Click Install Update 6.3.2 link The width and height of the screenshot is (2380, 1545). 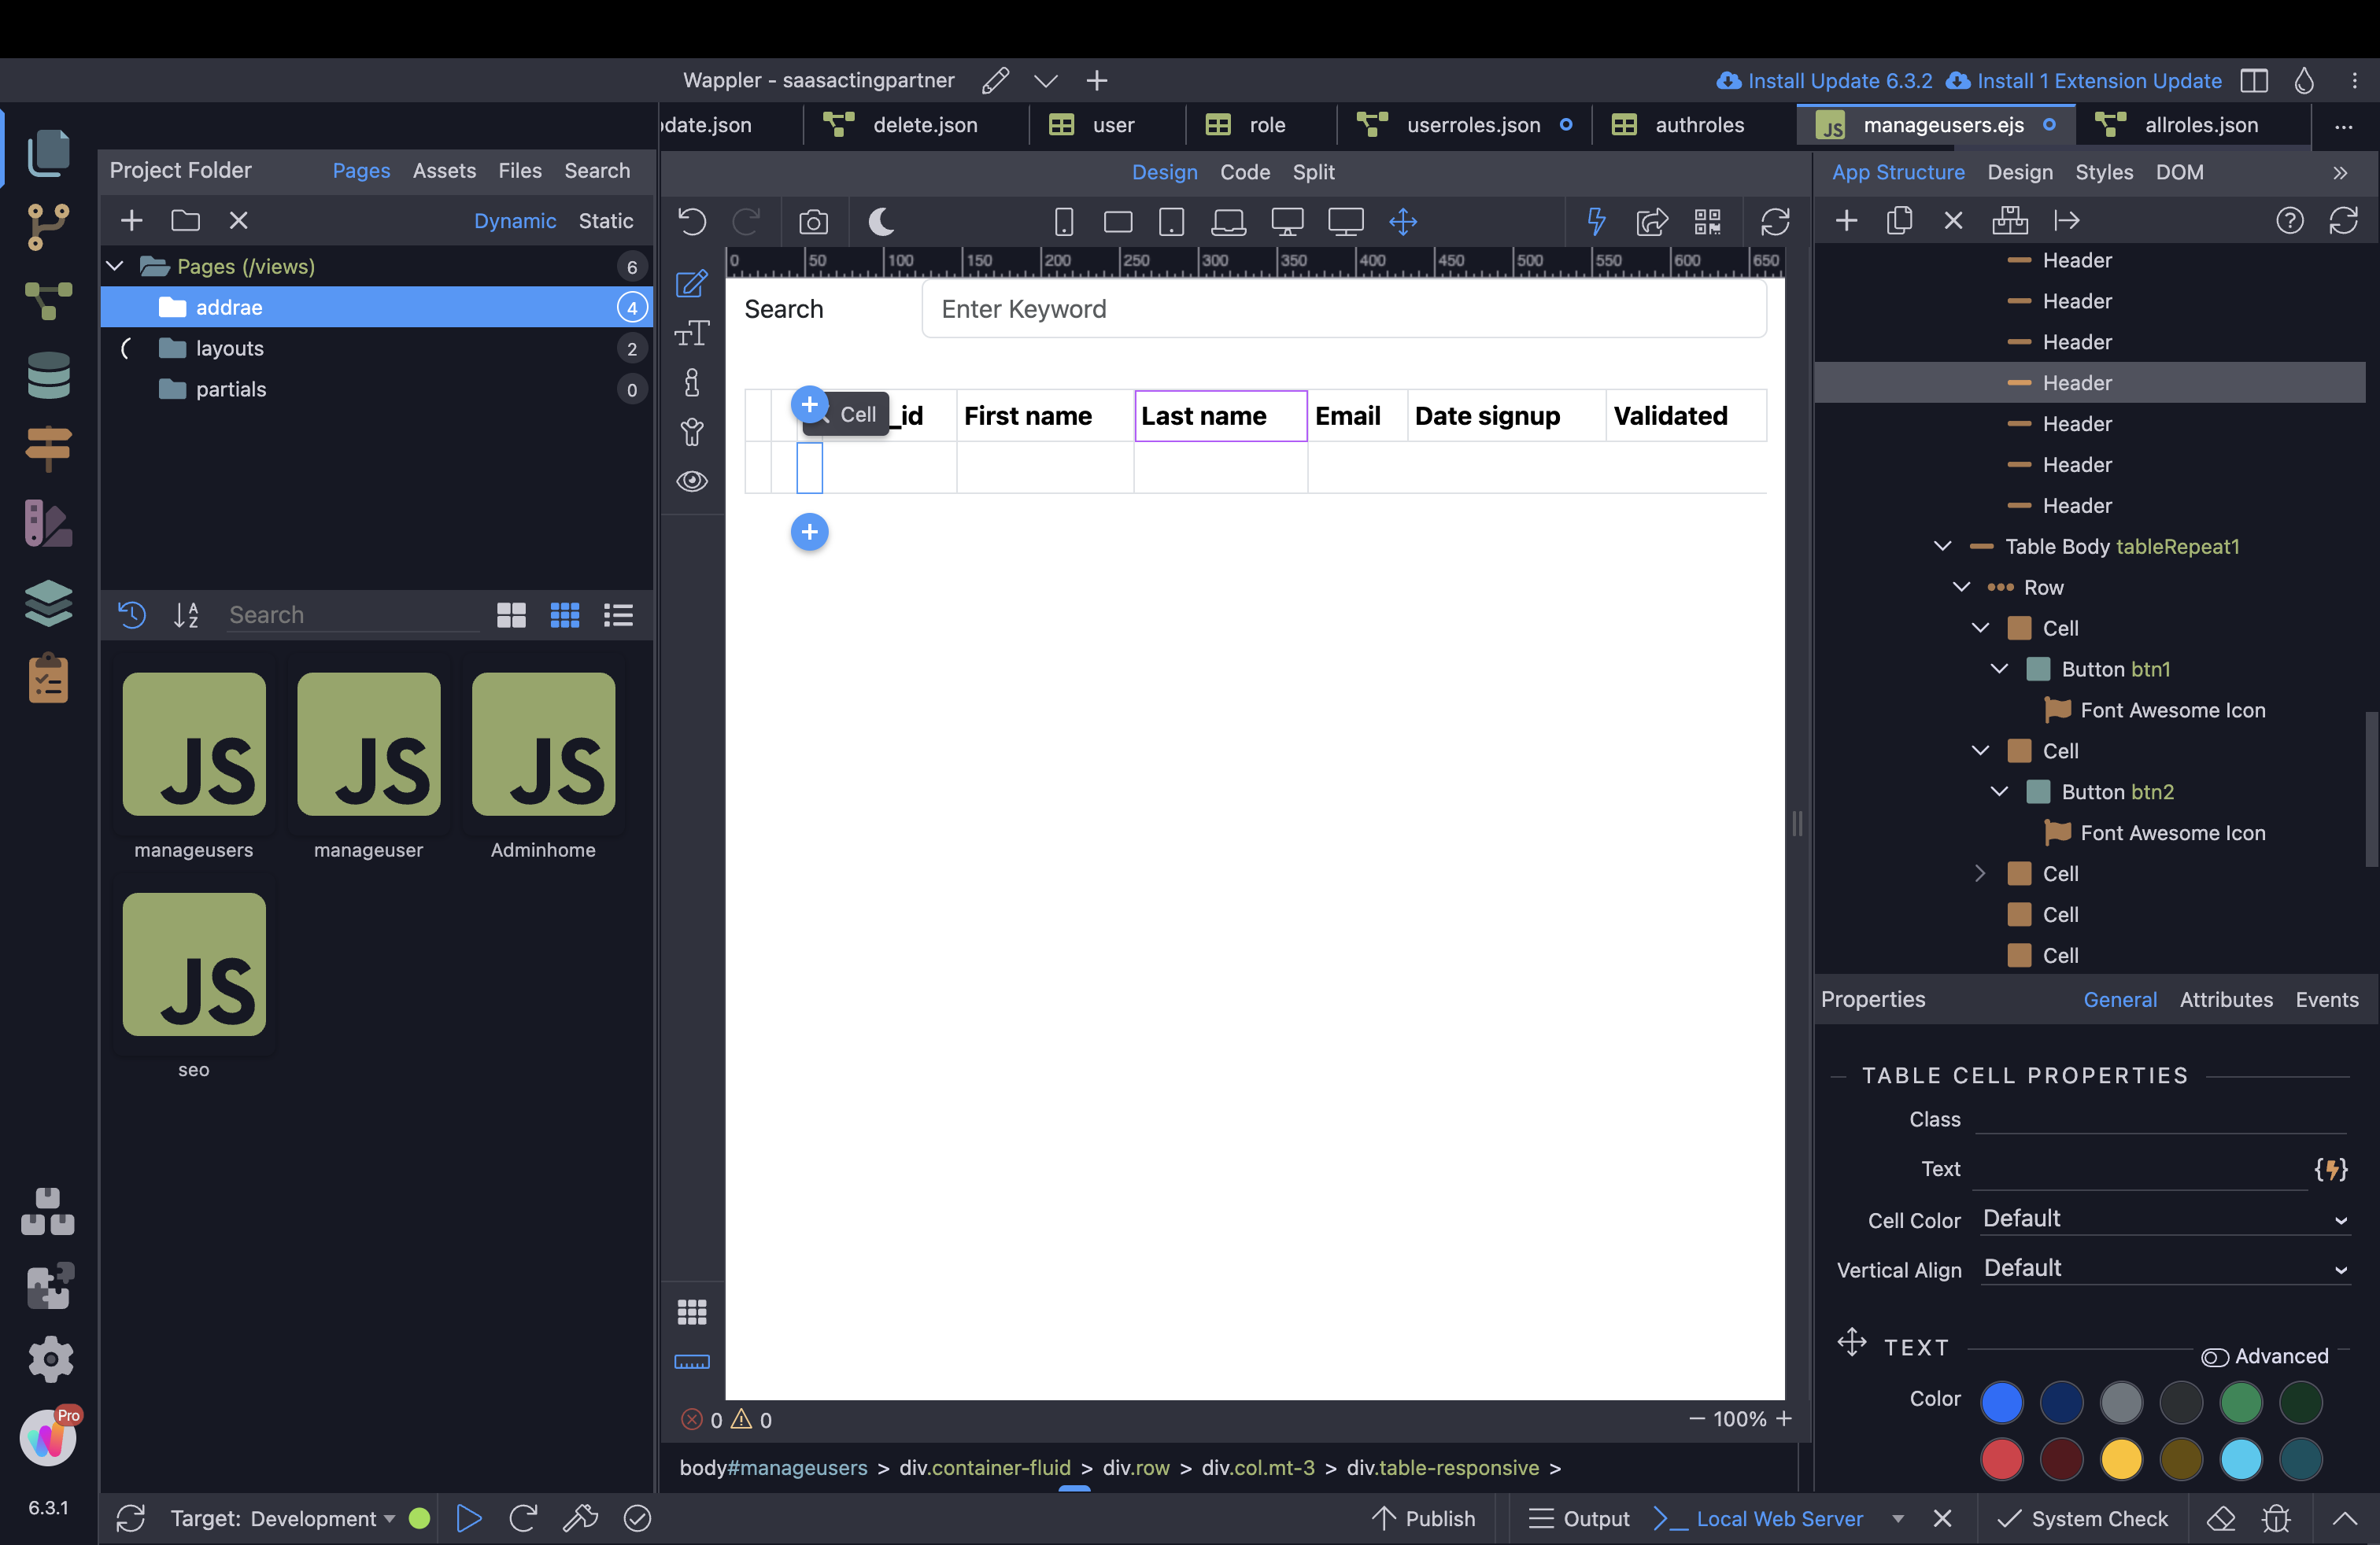[x=1825, y=80]
